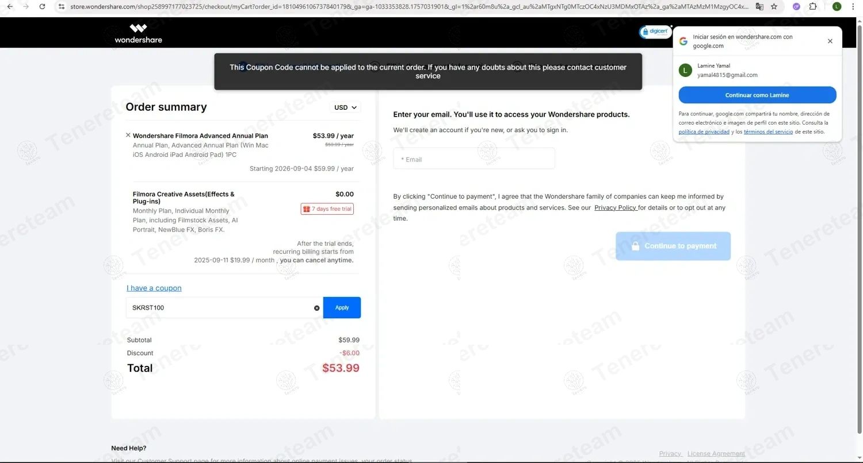Open política de privacidad link
Image resolution: width=863 pixels, height=463 pixels.
(x=704, y=132)
